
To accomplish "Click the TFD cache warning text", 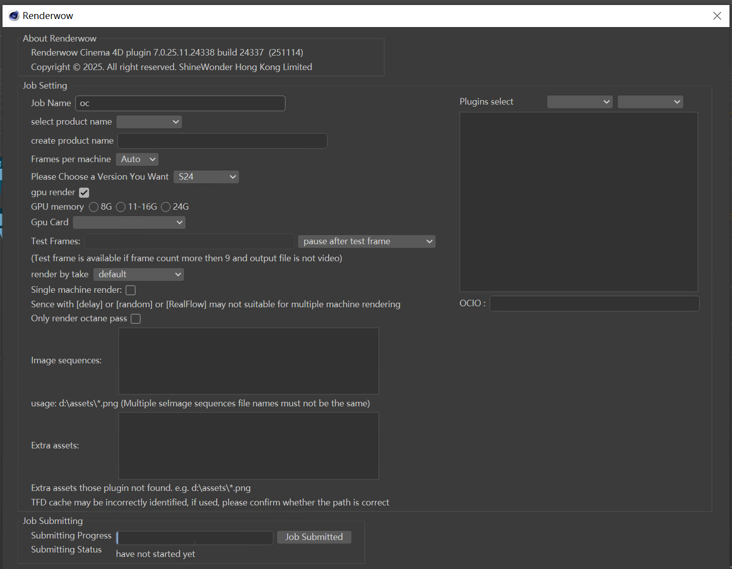I will (x=210, y=502).
